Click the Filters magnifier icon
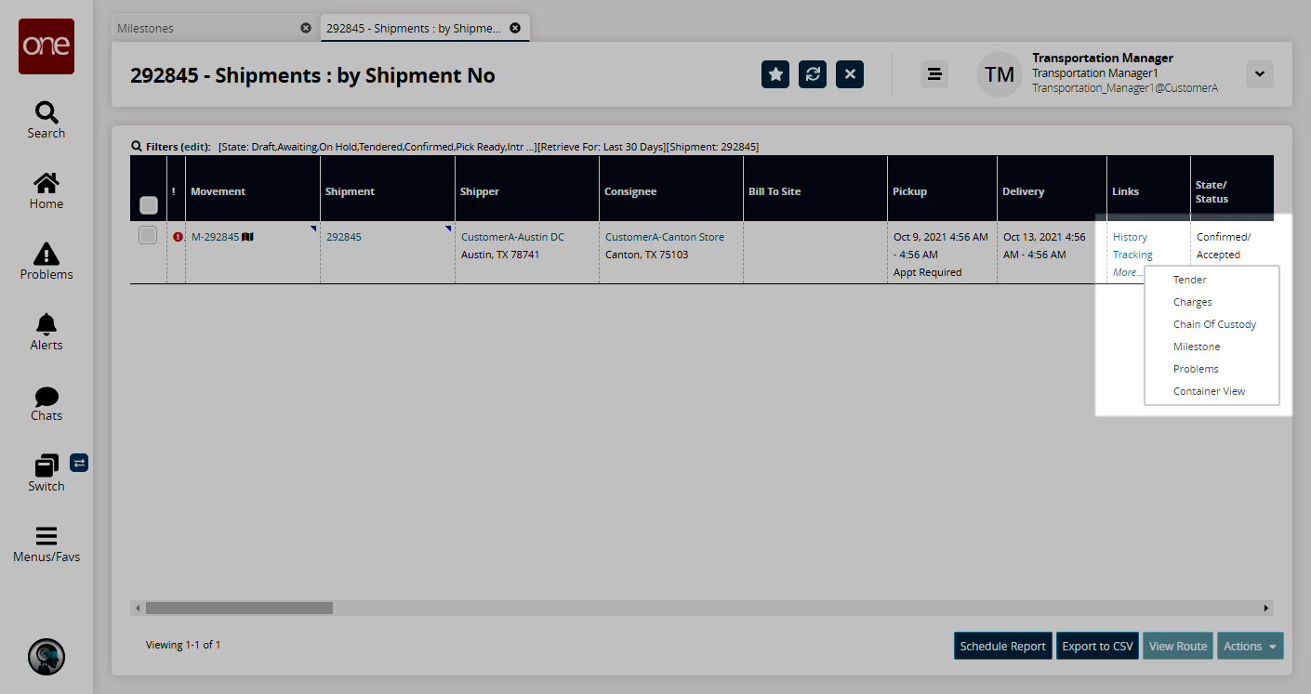The image size is (1311, 694). click(x=137, y=147)
